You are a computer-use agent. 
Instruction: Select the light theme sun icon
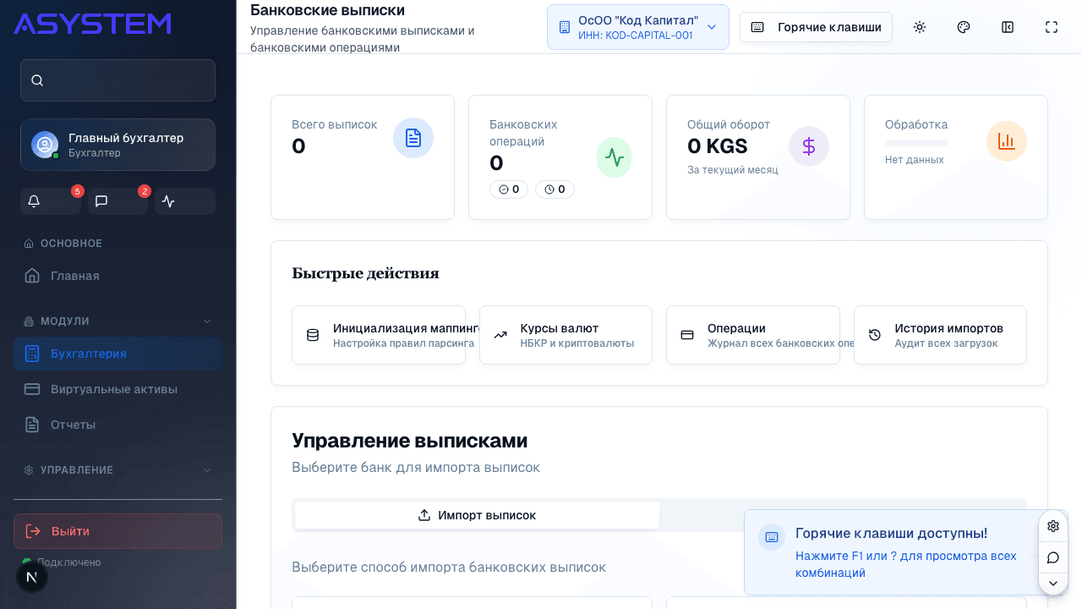pos(919,26)
